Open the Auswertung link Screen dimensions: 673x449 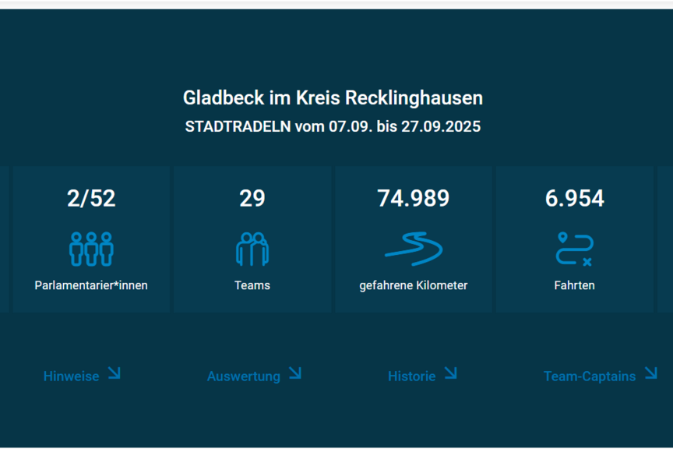pos(243,377)
